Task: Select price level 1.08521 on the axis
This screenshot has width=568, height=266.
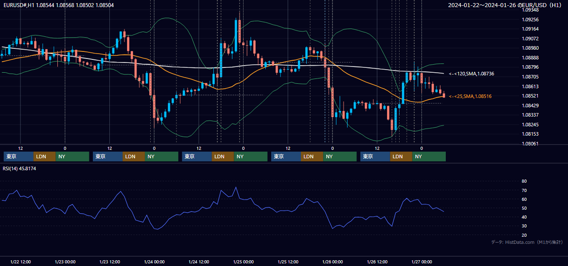Action: (x=530, y=96)
